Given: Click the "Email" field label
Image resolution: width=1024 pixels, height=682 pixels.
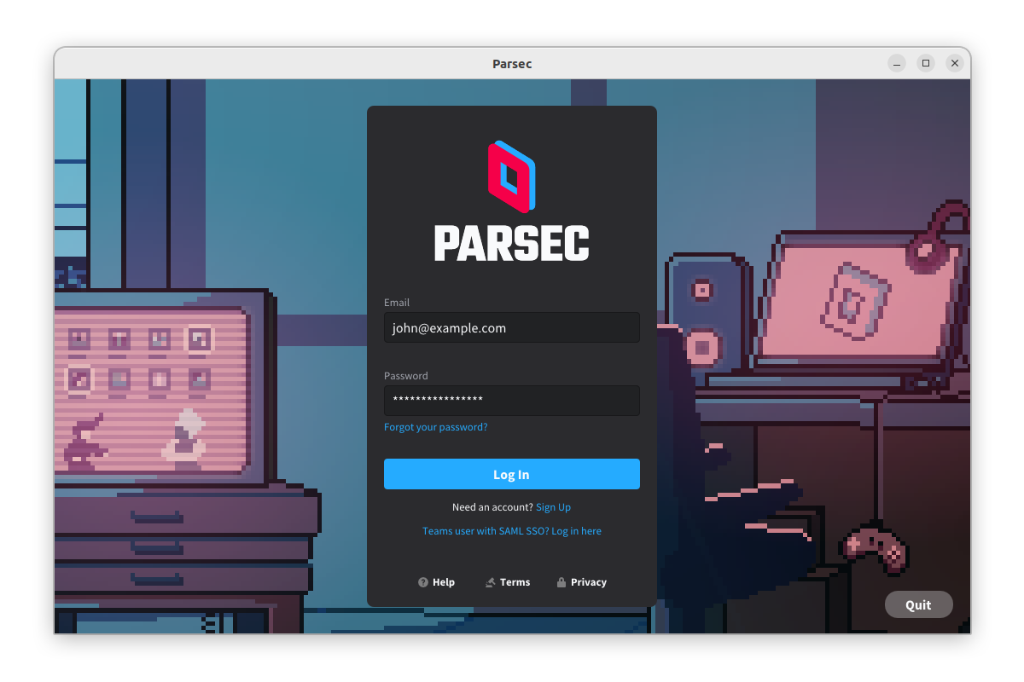Looking at the screenshot, I should 397,303.
